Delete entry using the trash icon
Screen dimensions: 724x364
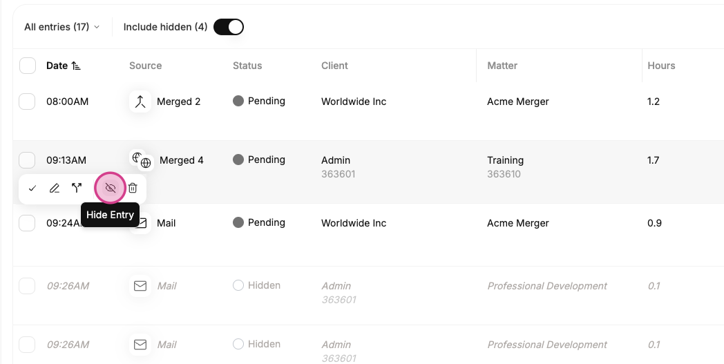point(133,189)
